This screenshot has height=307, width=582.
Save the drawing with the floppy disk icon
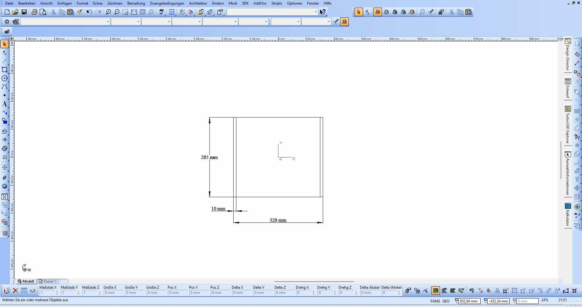(24, 12)
